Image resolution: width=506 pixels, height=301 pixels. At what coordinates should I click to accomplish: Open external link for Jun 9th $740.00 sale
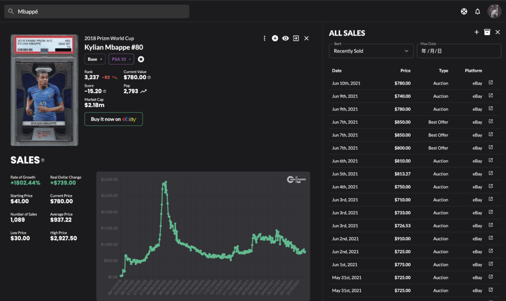[490, 96]
